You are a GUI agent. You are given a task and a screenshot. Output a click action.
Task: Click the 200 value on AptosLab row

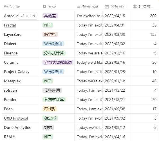click(x=153, y=16)
